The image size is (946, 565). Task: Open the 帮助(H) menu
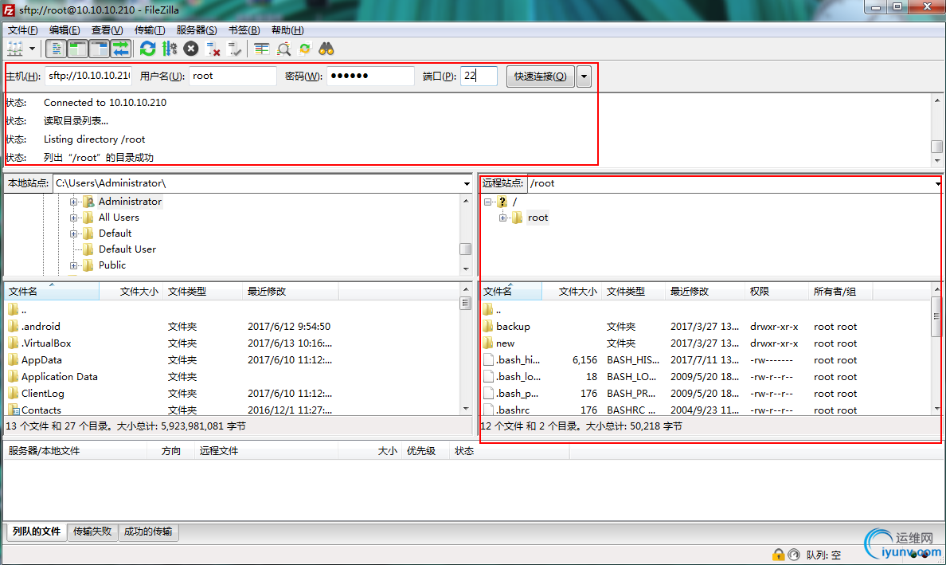coord(287,30)
